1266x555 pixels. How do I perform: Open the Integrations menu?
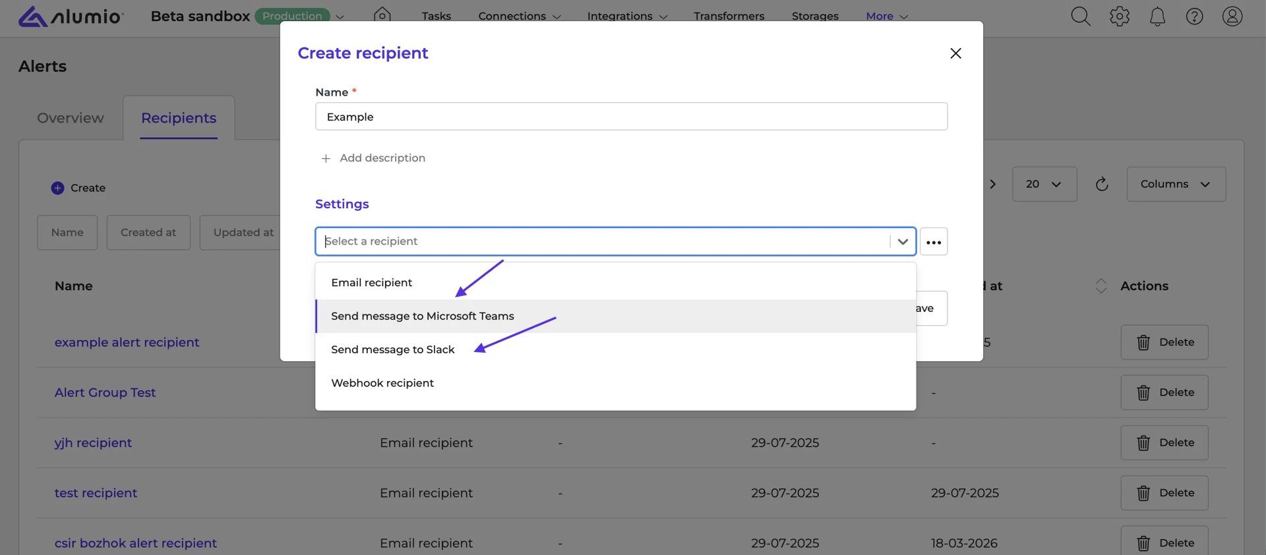[x=627, y=16]
